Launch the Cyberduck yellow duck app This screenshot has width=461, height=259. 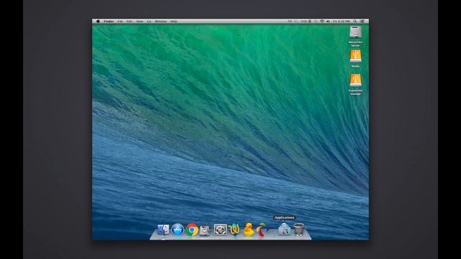click(249, 230)
